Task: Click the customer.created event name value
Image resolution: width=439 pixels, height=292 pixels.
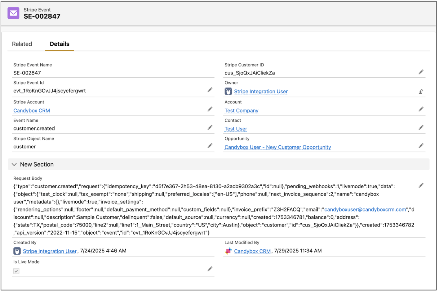Action: click(34, 128)
